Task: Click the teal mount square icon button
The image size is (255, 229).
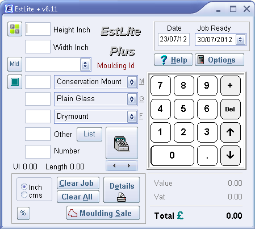Action: tap(15, 82)
